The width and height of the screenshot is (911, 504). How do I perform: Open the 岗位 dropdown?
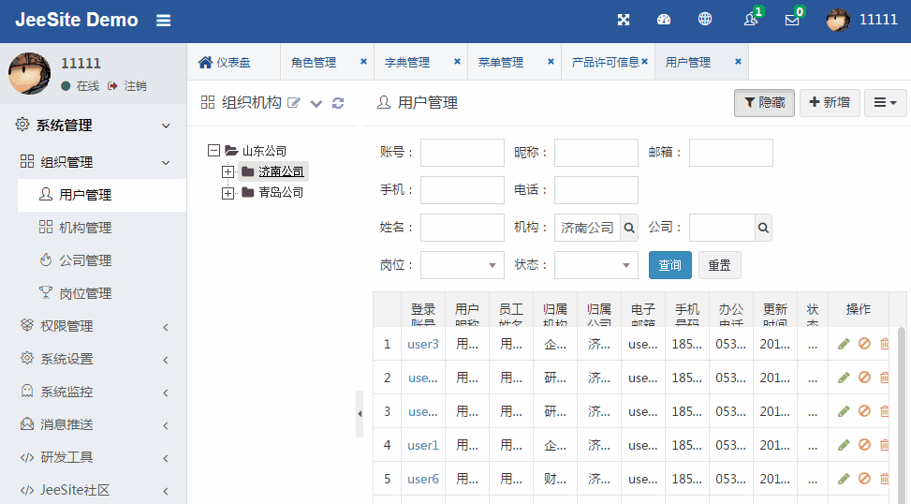coord(463,265)
